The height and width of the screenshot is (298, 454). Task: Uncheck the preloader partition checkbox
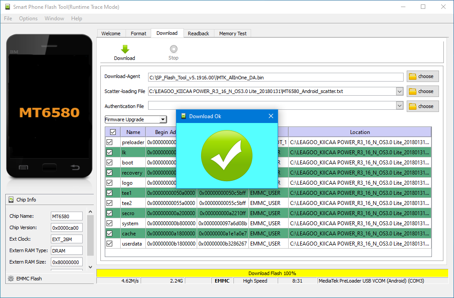(x=110, y=142)
